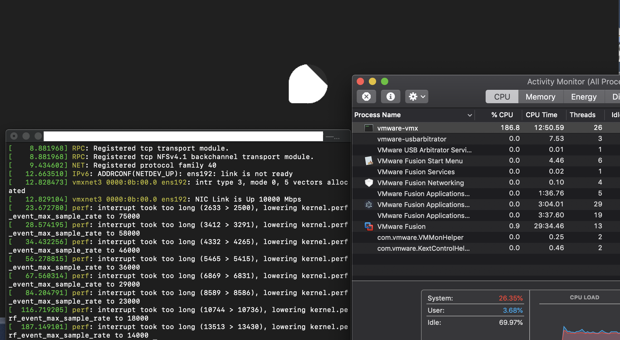Select the CPU tab
This screenshot has width=620, height=340.
502,97
